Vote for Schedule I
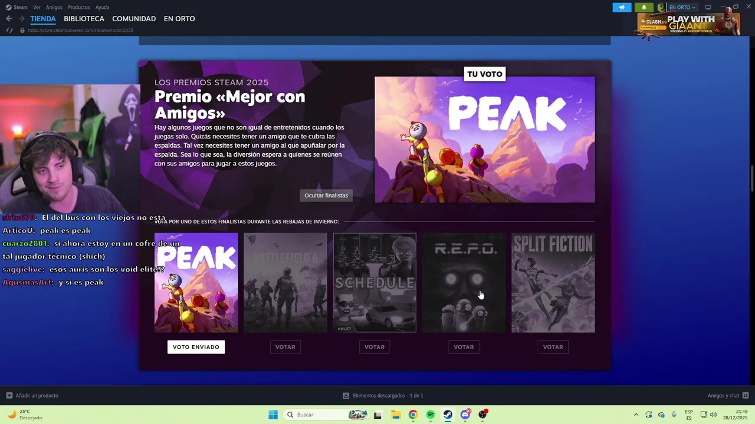 pos(375,347)
